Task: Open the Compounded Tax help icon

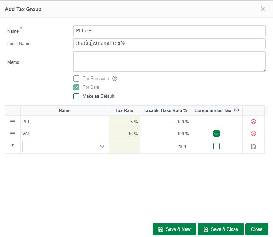Action: point(236,110)
